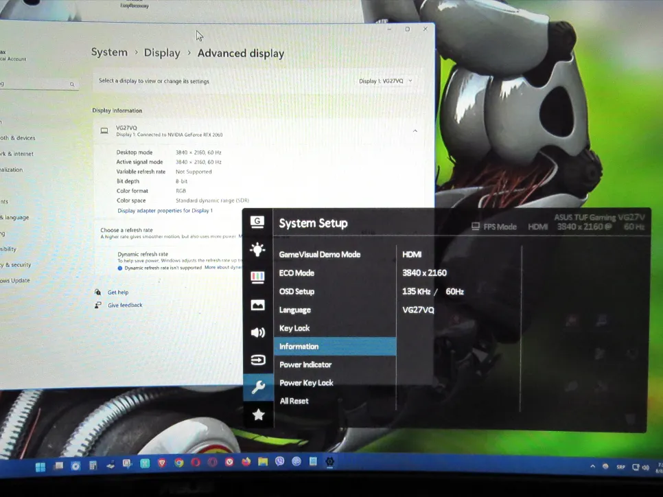The image size is (663, 497).
Task: Select the System Setup wrench icon
Action: (x=258, y=386)
